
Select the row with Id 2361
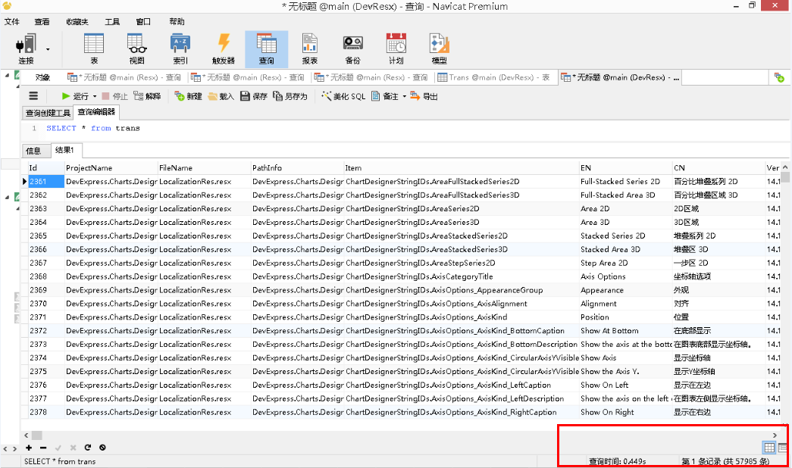pyautogui.click(x=404, y=181)
